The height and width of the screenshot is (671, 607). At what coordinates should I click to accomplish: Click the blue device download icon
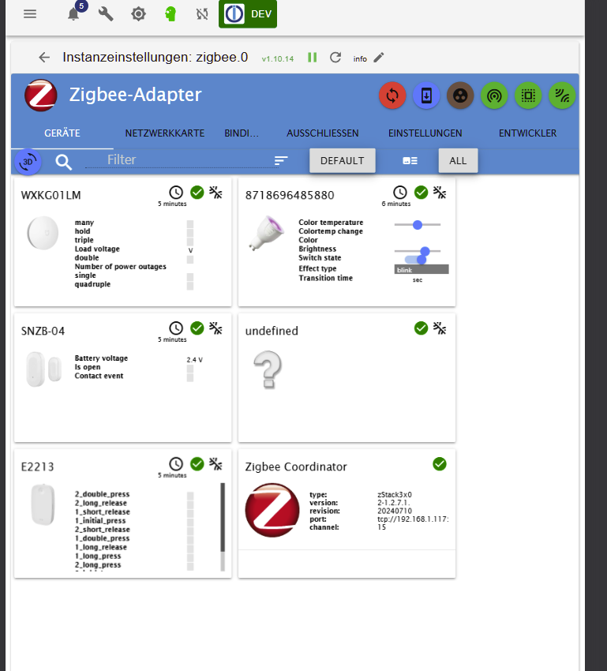426,96
